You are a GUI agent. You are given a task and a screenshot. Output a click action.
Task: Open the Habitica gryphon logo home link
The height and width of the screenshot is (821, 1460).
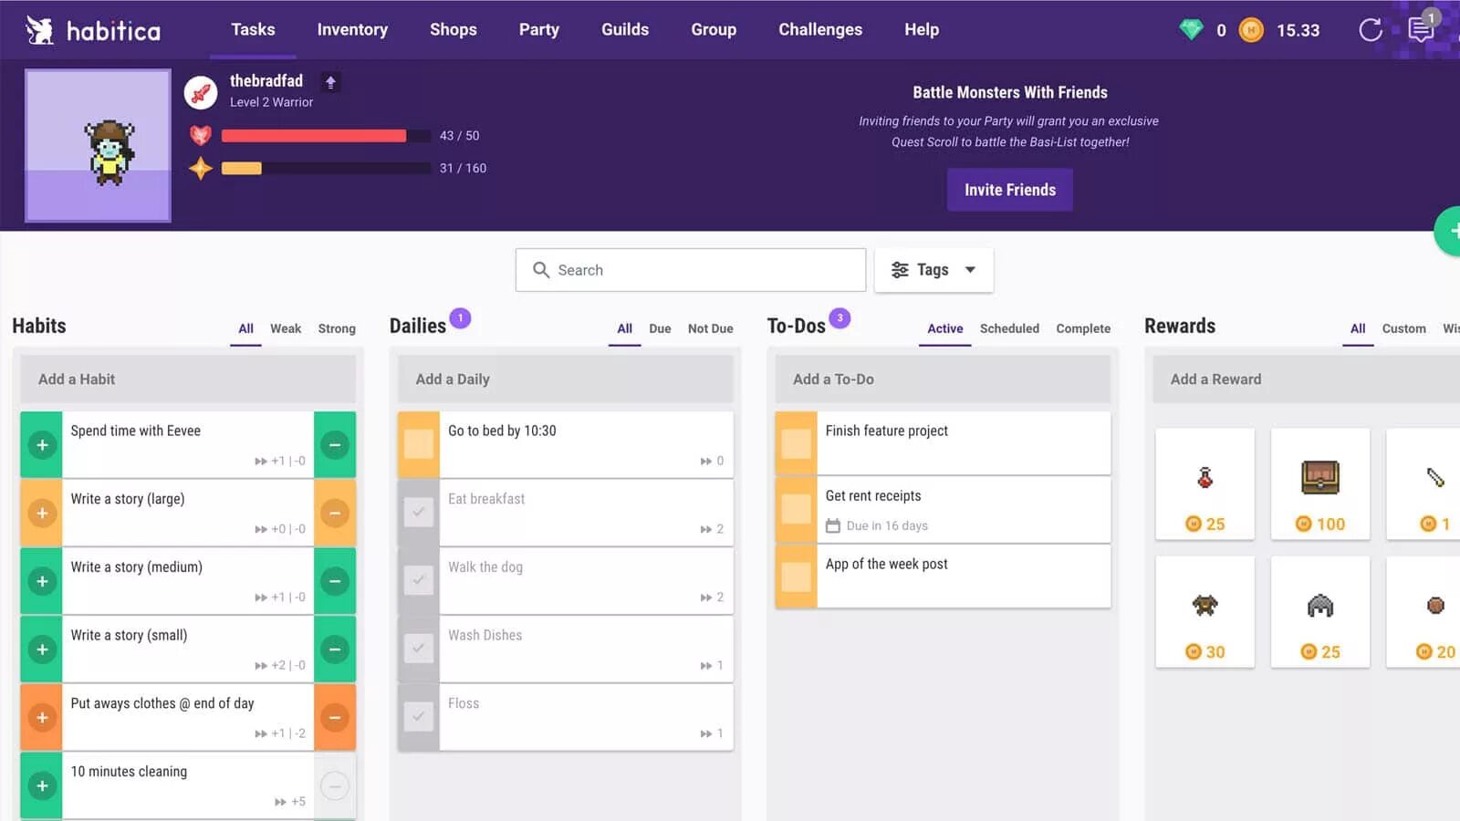(x=93, y=30)
